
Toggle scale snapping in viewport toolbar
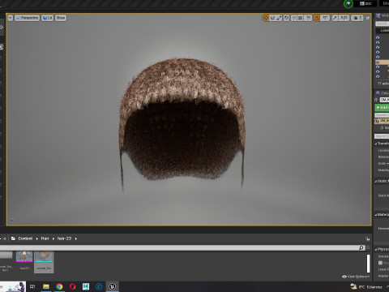point(335,18)
